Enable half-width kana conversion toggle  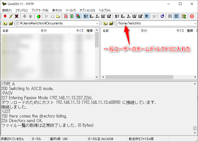(154, 16)
